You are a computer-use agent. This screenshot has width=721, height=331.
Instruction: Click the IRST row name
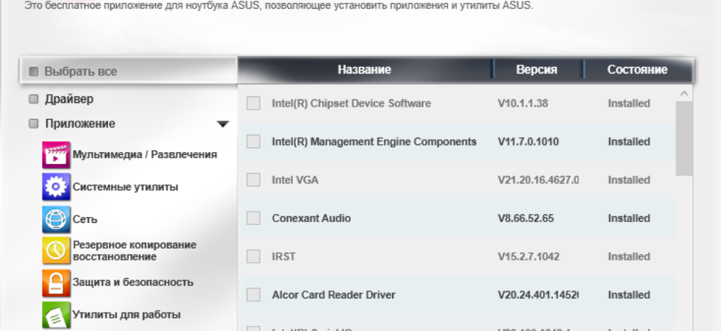284,257
